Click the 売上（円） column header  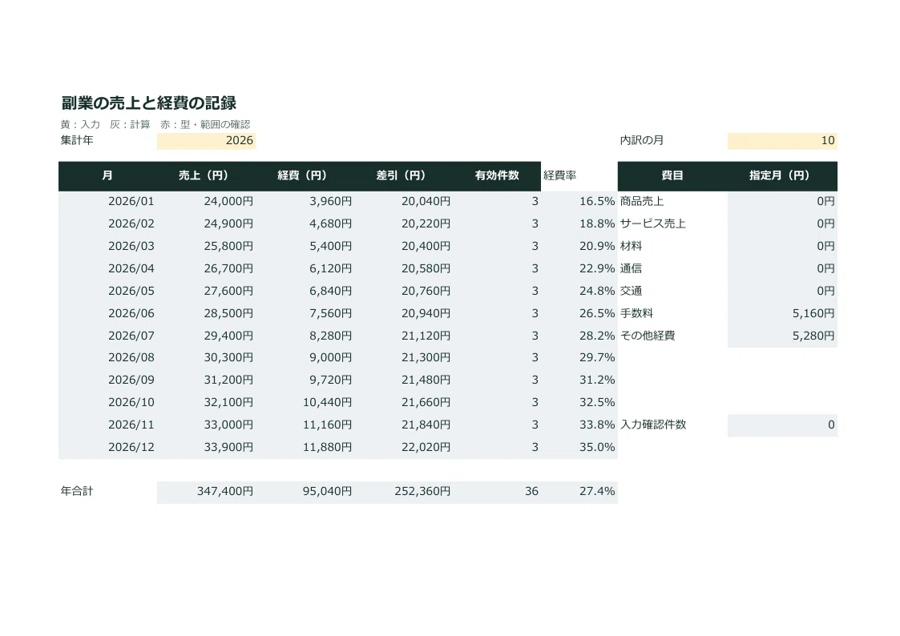[206, 176]
